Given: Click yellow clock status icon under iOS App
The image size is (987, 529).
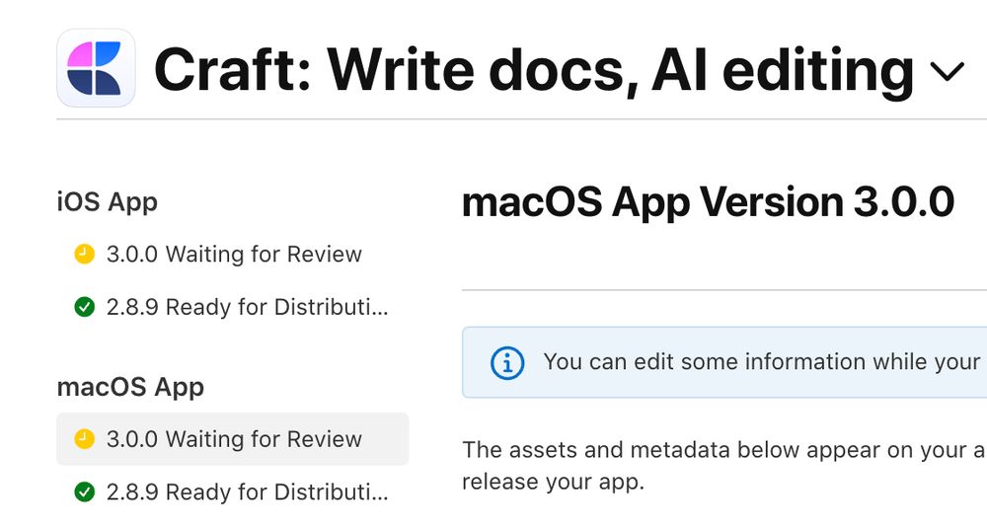Looking at the screenshot, I should point(84,255).
